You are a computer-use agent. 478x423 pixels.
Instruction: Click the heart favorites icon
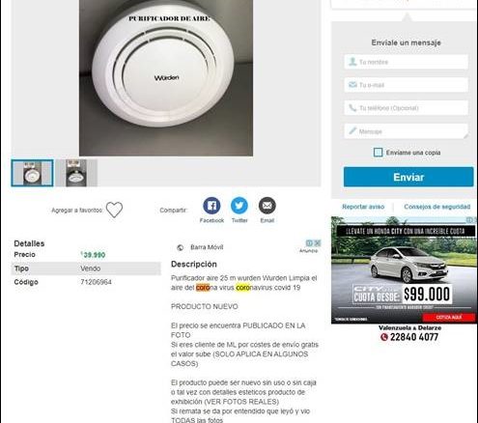114,210
